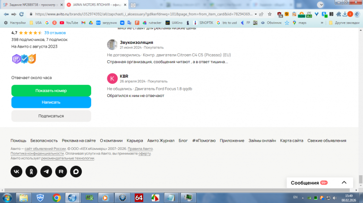363x203 pixels.
Task: Open the Rutube icon in footer
Action: [x=61, y=171]
